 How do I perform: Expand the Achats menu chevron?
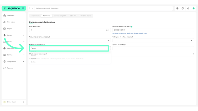(24, 42)
